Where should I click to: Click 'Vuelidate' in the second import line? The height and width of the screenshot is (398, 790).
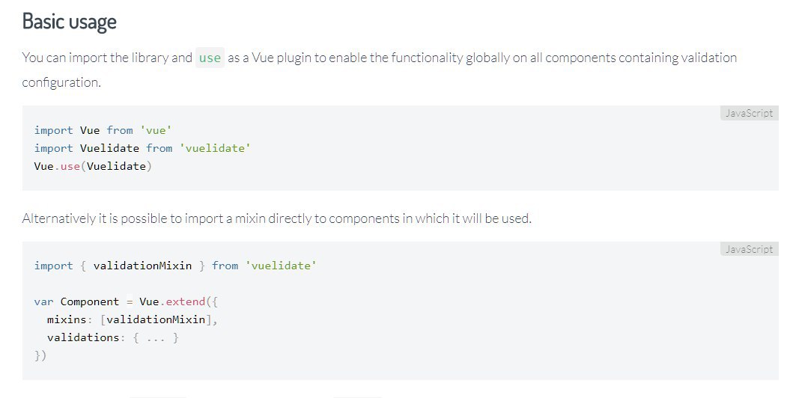pos(109,148)
